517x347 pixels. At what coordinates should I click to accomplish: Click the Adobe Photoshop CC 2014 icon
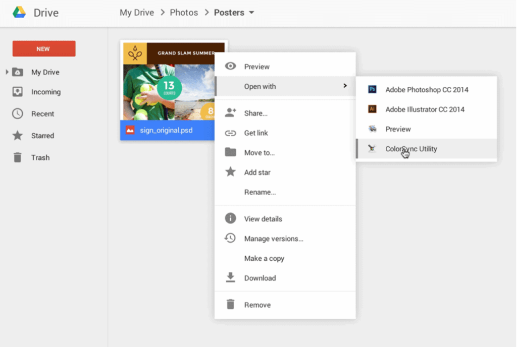click(372, 90)
